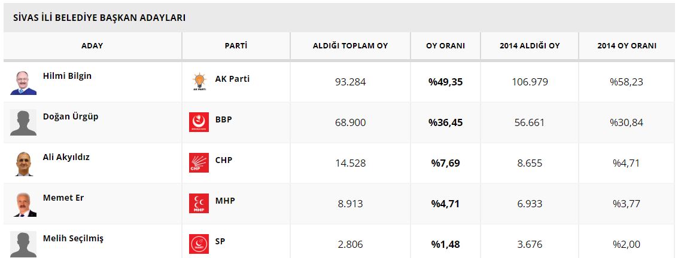Click the MHP party logo
The image size is (678, 258).
point(198,204)
